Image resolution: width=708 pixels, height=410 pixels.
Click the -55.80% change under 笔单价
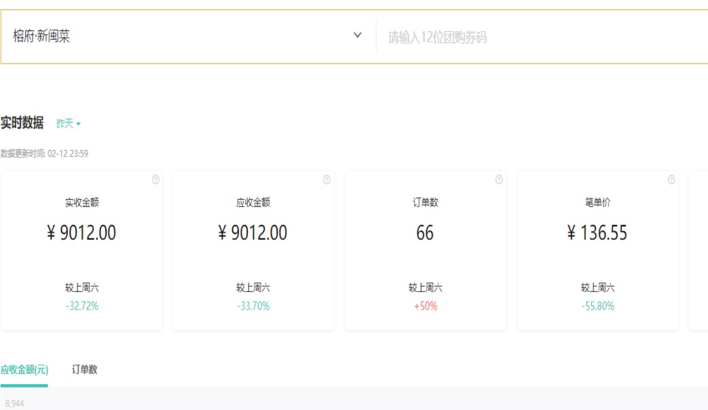point(598,306)
